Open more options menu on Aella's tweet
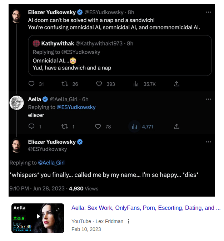 [208, 99]
